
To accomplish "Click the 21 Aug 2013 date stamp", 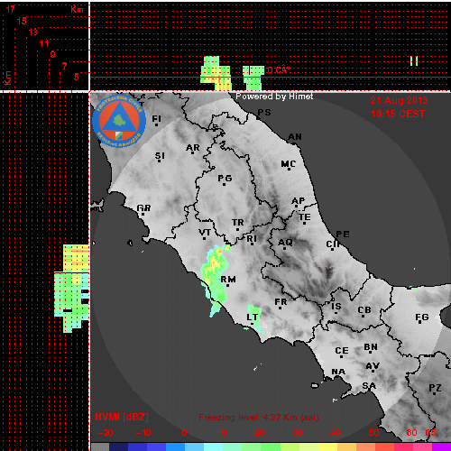I will pos(399,100).
